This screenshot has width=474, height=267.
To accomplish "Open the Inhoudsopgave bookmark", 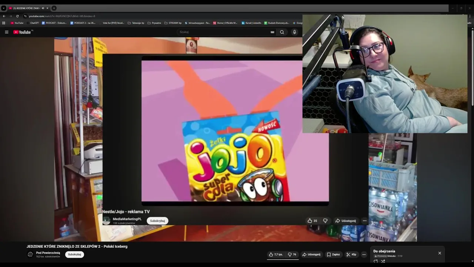I will [197, 23].
